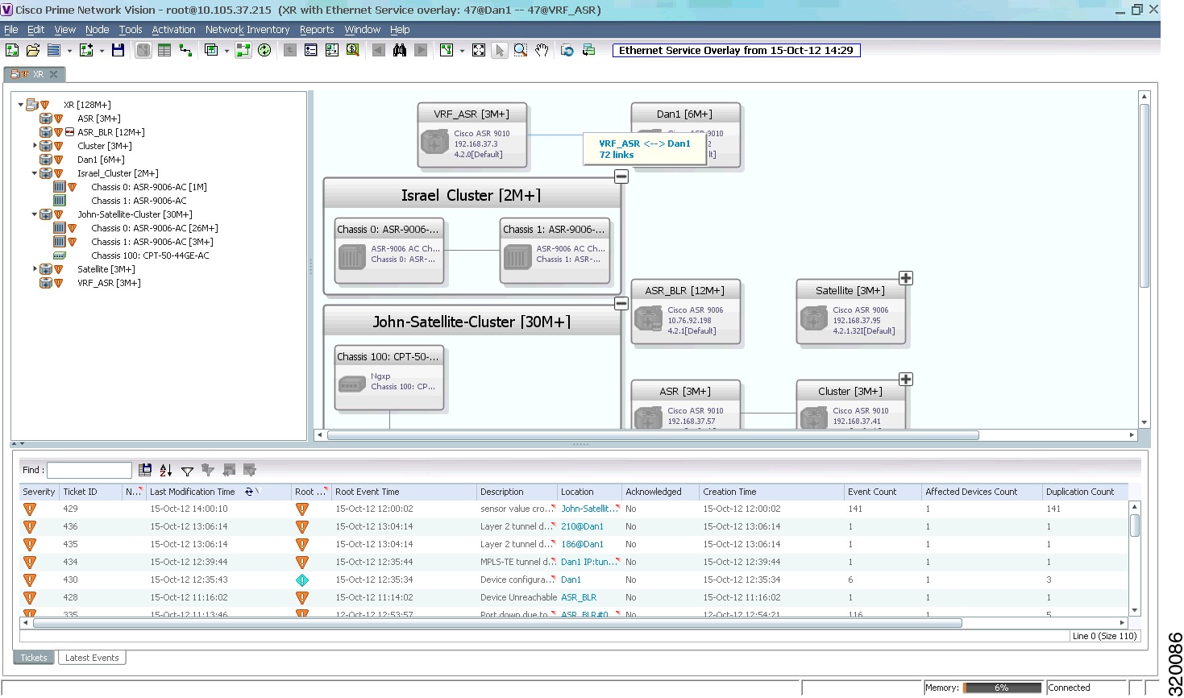Open the Network Inventory menu

tap(247, 30)
